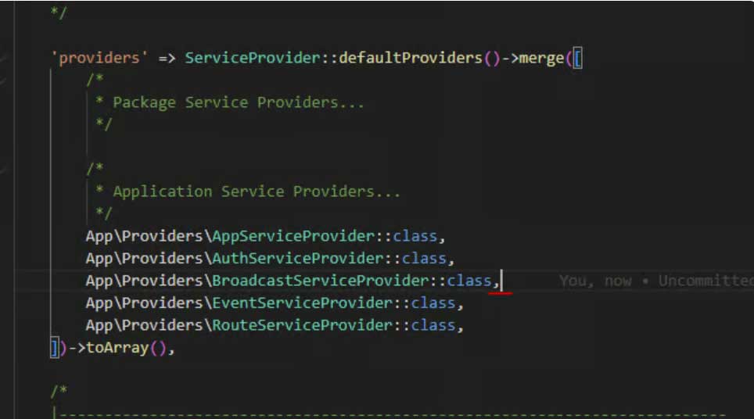Click the defaultProviders method call
The image size is (754, 419).
pyautogui.click(x=409, y=59)
